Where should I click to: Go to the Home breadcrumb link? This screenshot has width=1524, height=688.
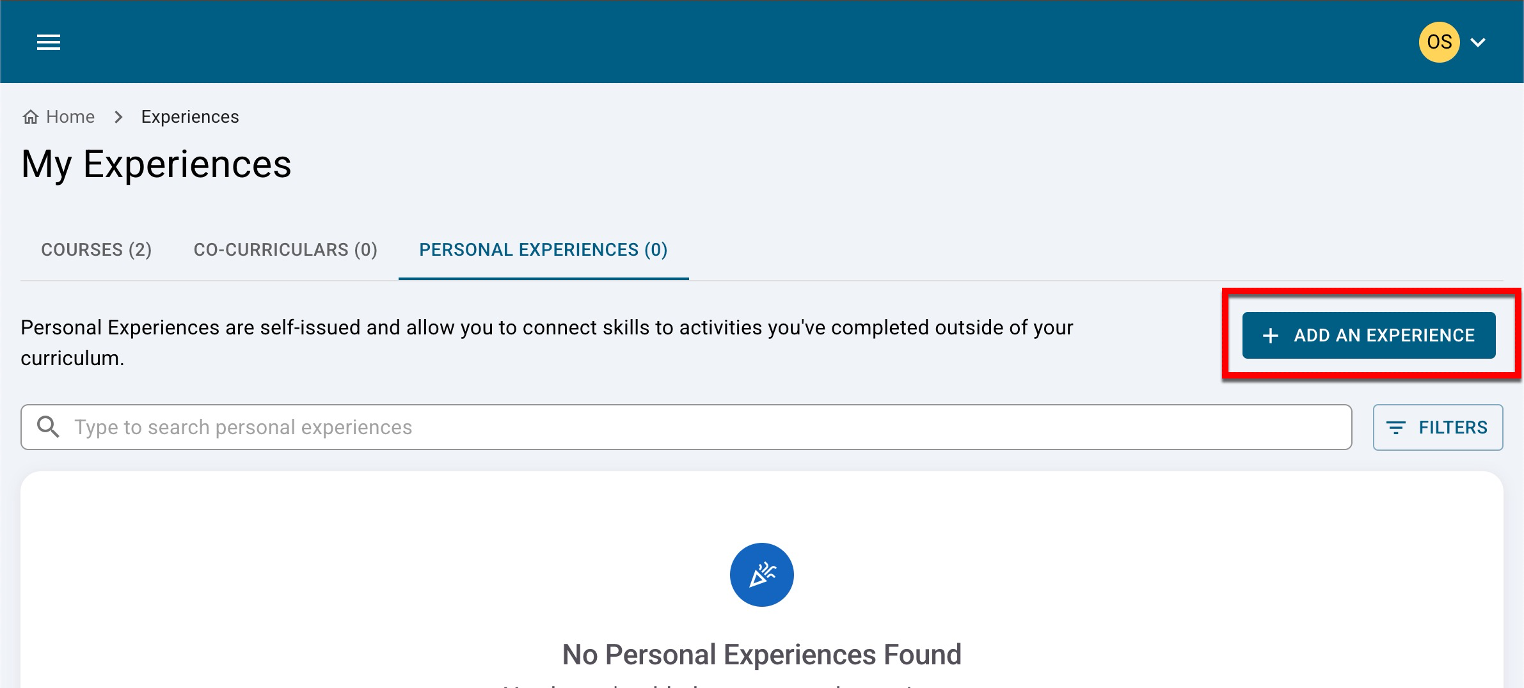[x=70, y=117]
